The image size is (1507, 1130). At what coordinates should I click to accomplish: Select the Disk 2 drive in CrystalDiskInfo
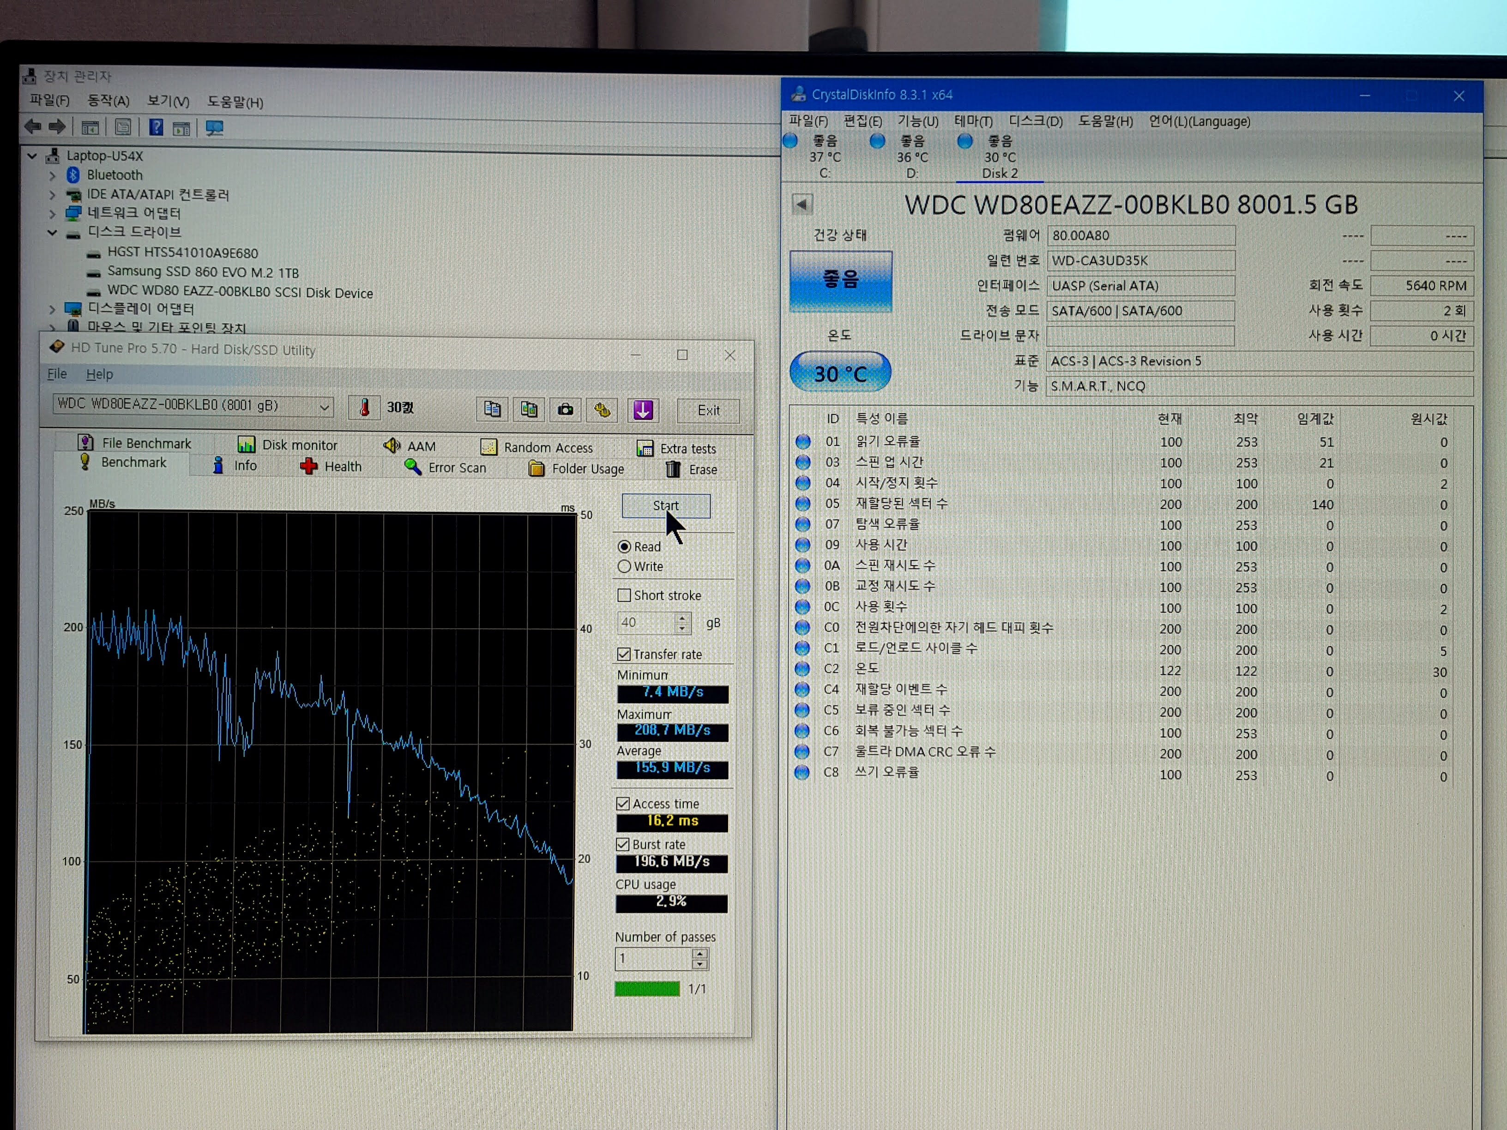1000,156
